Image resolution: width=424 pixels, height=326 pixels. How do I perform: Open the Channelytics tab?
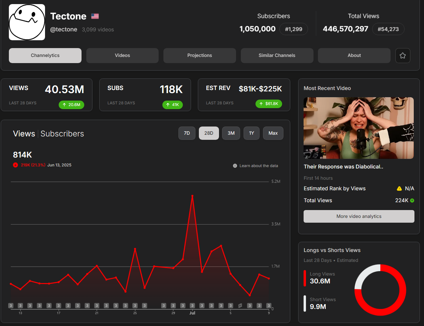tap(45, 56)
